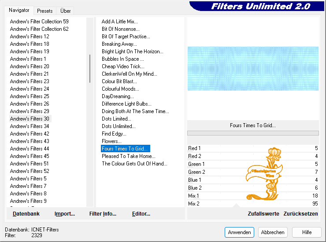Choose Bit Of Target Practise... filter
Screen dimensions: 326x242
click(126, 37)
